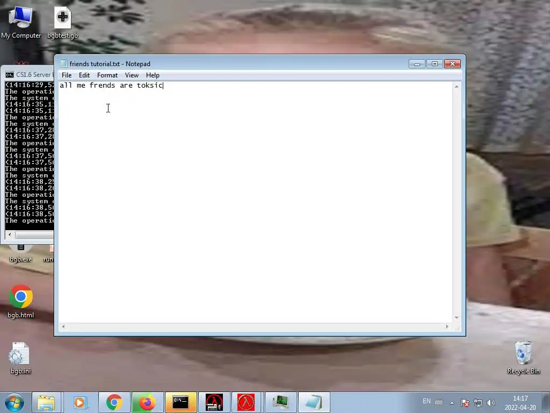The height and width of the screenshot is (413, 550).
Task: Click the Half-Life dedicated server taskbar icon
Action: tap(214, 402)
